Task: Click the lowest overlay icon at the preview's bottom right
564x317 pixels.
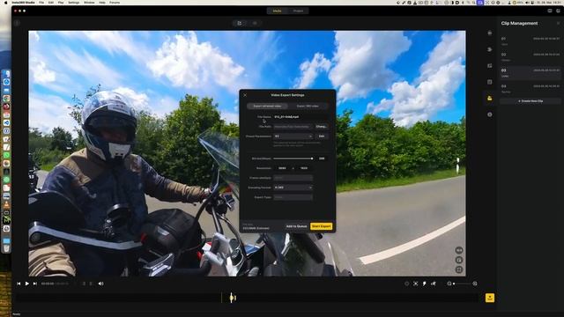Action: coord(459,269)
